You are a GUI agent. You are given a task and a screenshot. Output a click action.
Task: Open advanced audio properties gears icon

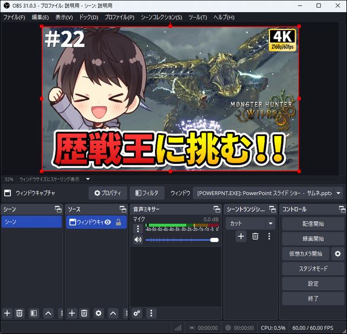click(136, 313)
